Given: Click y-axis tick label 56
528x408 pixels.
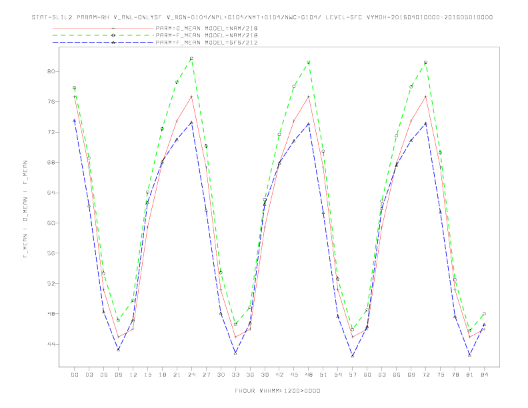Looking at the screenshot, I should 51,253.
